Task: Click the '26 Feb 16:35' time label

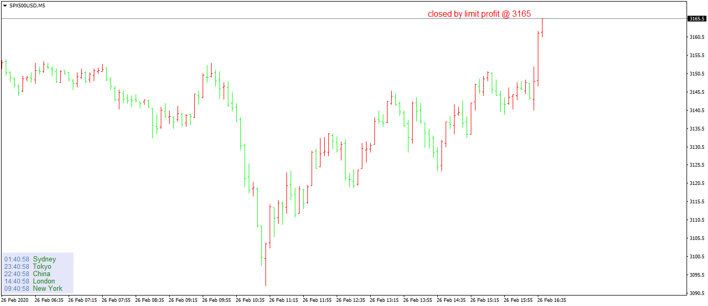Action: (551, 301)
